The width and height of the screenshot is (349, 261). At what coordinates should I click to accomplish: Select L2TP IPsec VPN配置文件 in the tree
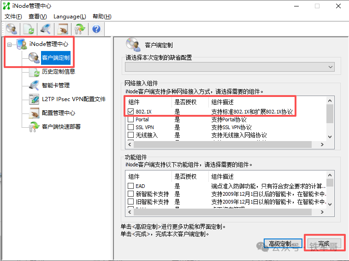73,99
